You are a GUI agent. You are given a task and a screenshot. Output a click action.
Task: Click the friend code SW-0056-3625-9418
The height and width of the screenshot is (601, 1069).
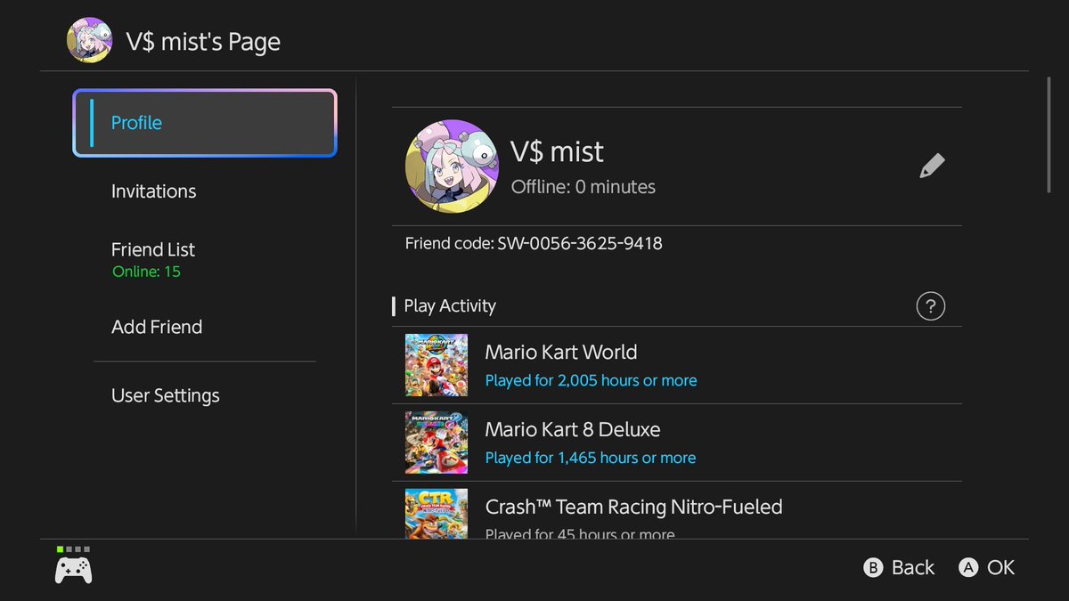580,243
